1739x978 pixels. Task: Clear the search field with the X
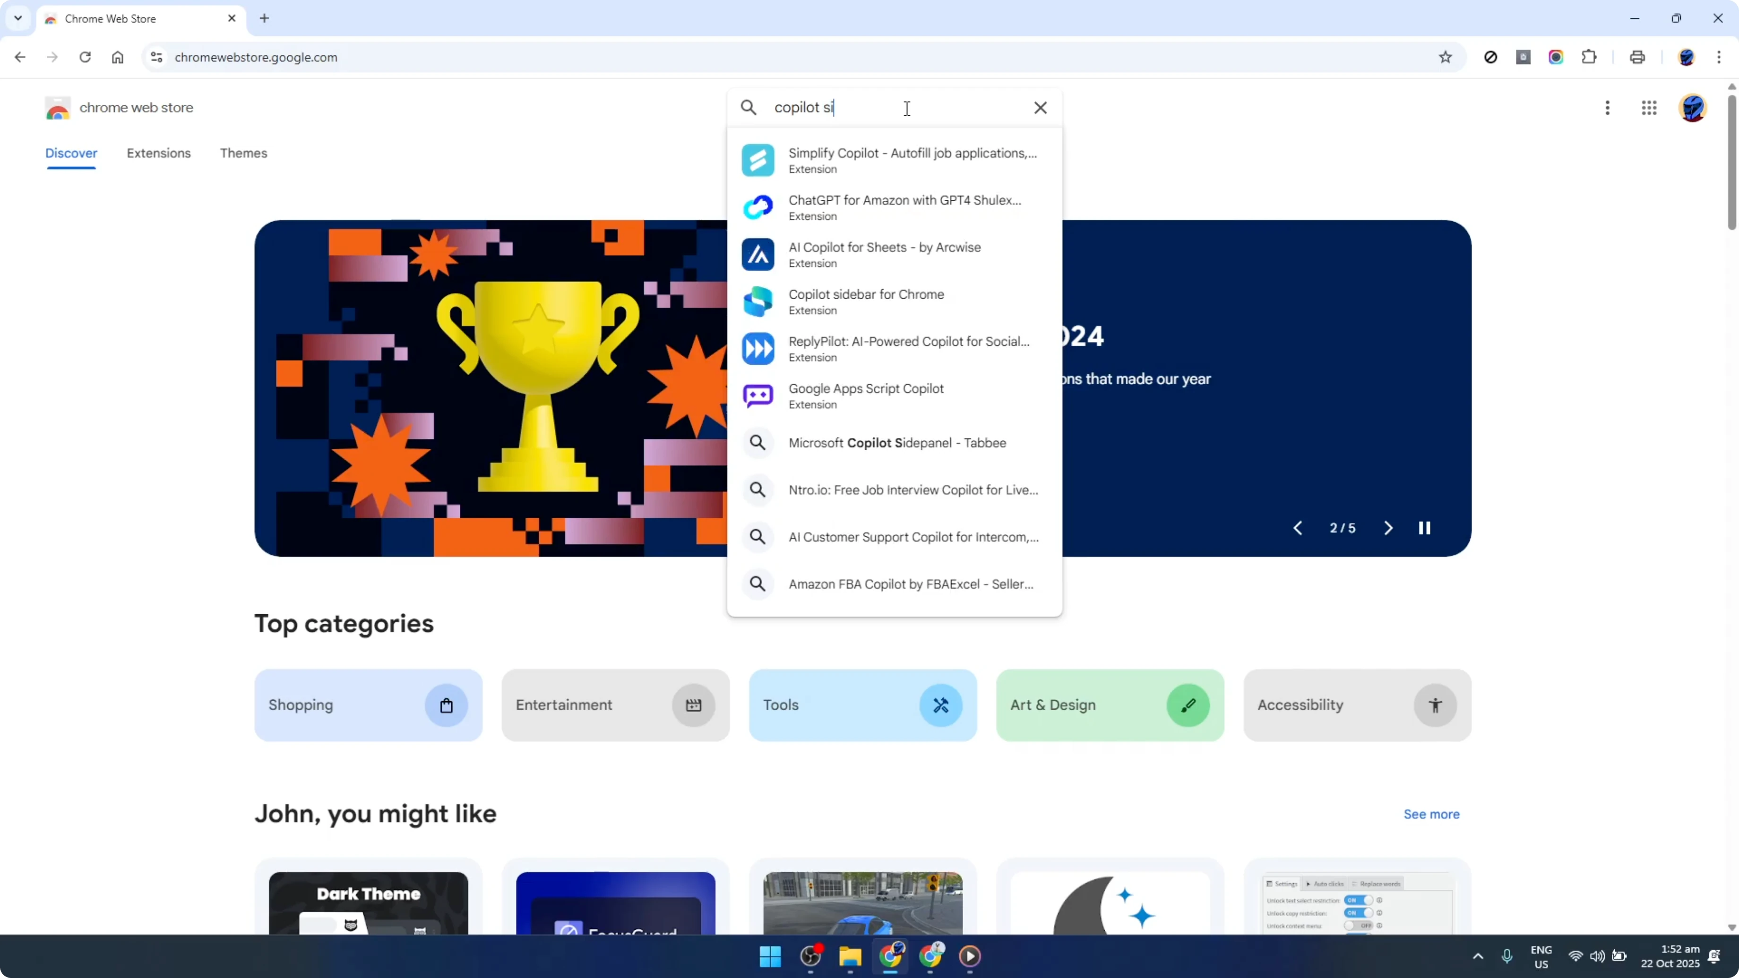click(x=1040, y=107)
